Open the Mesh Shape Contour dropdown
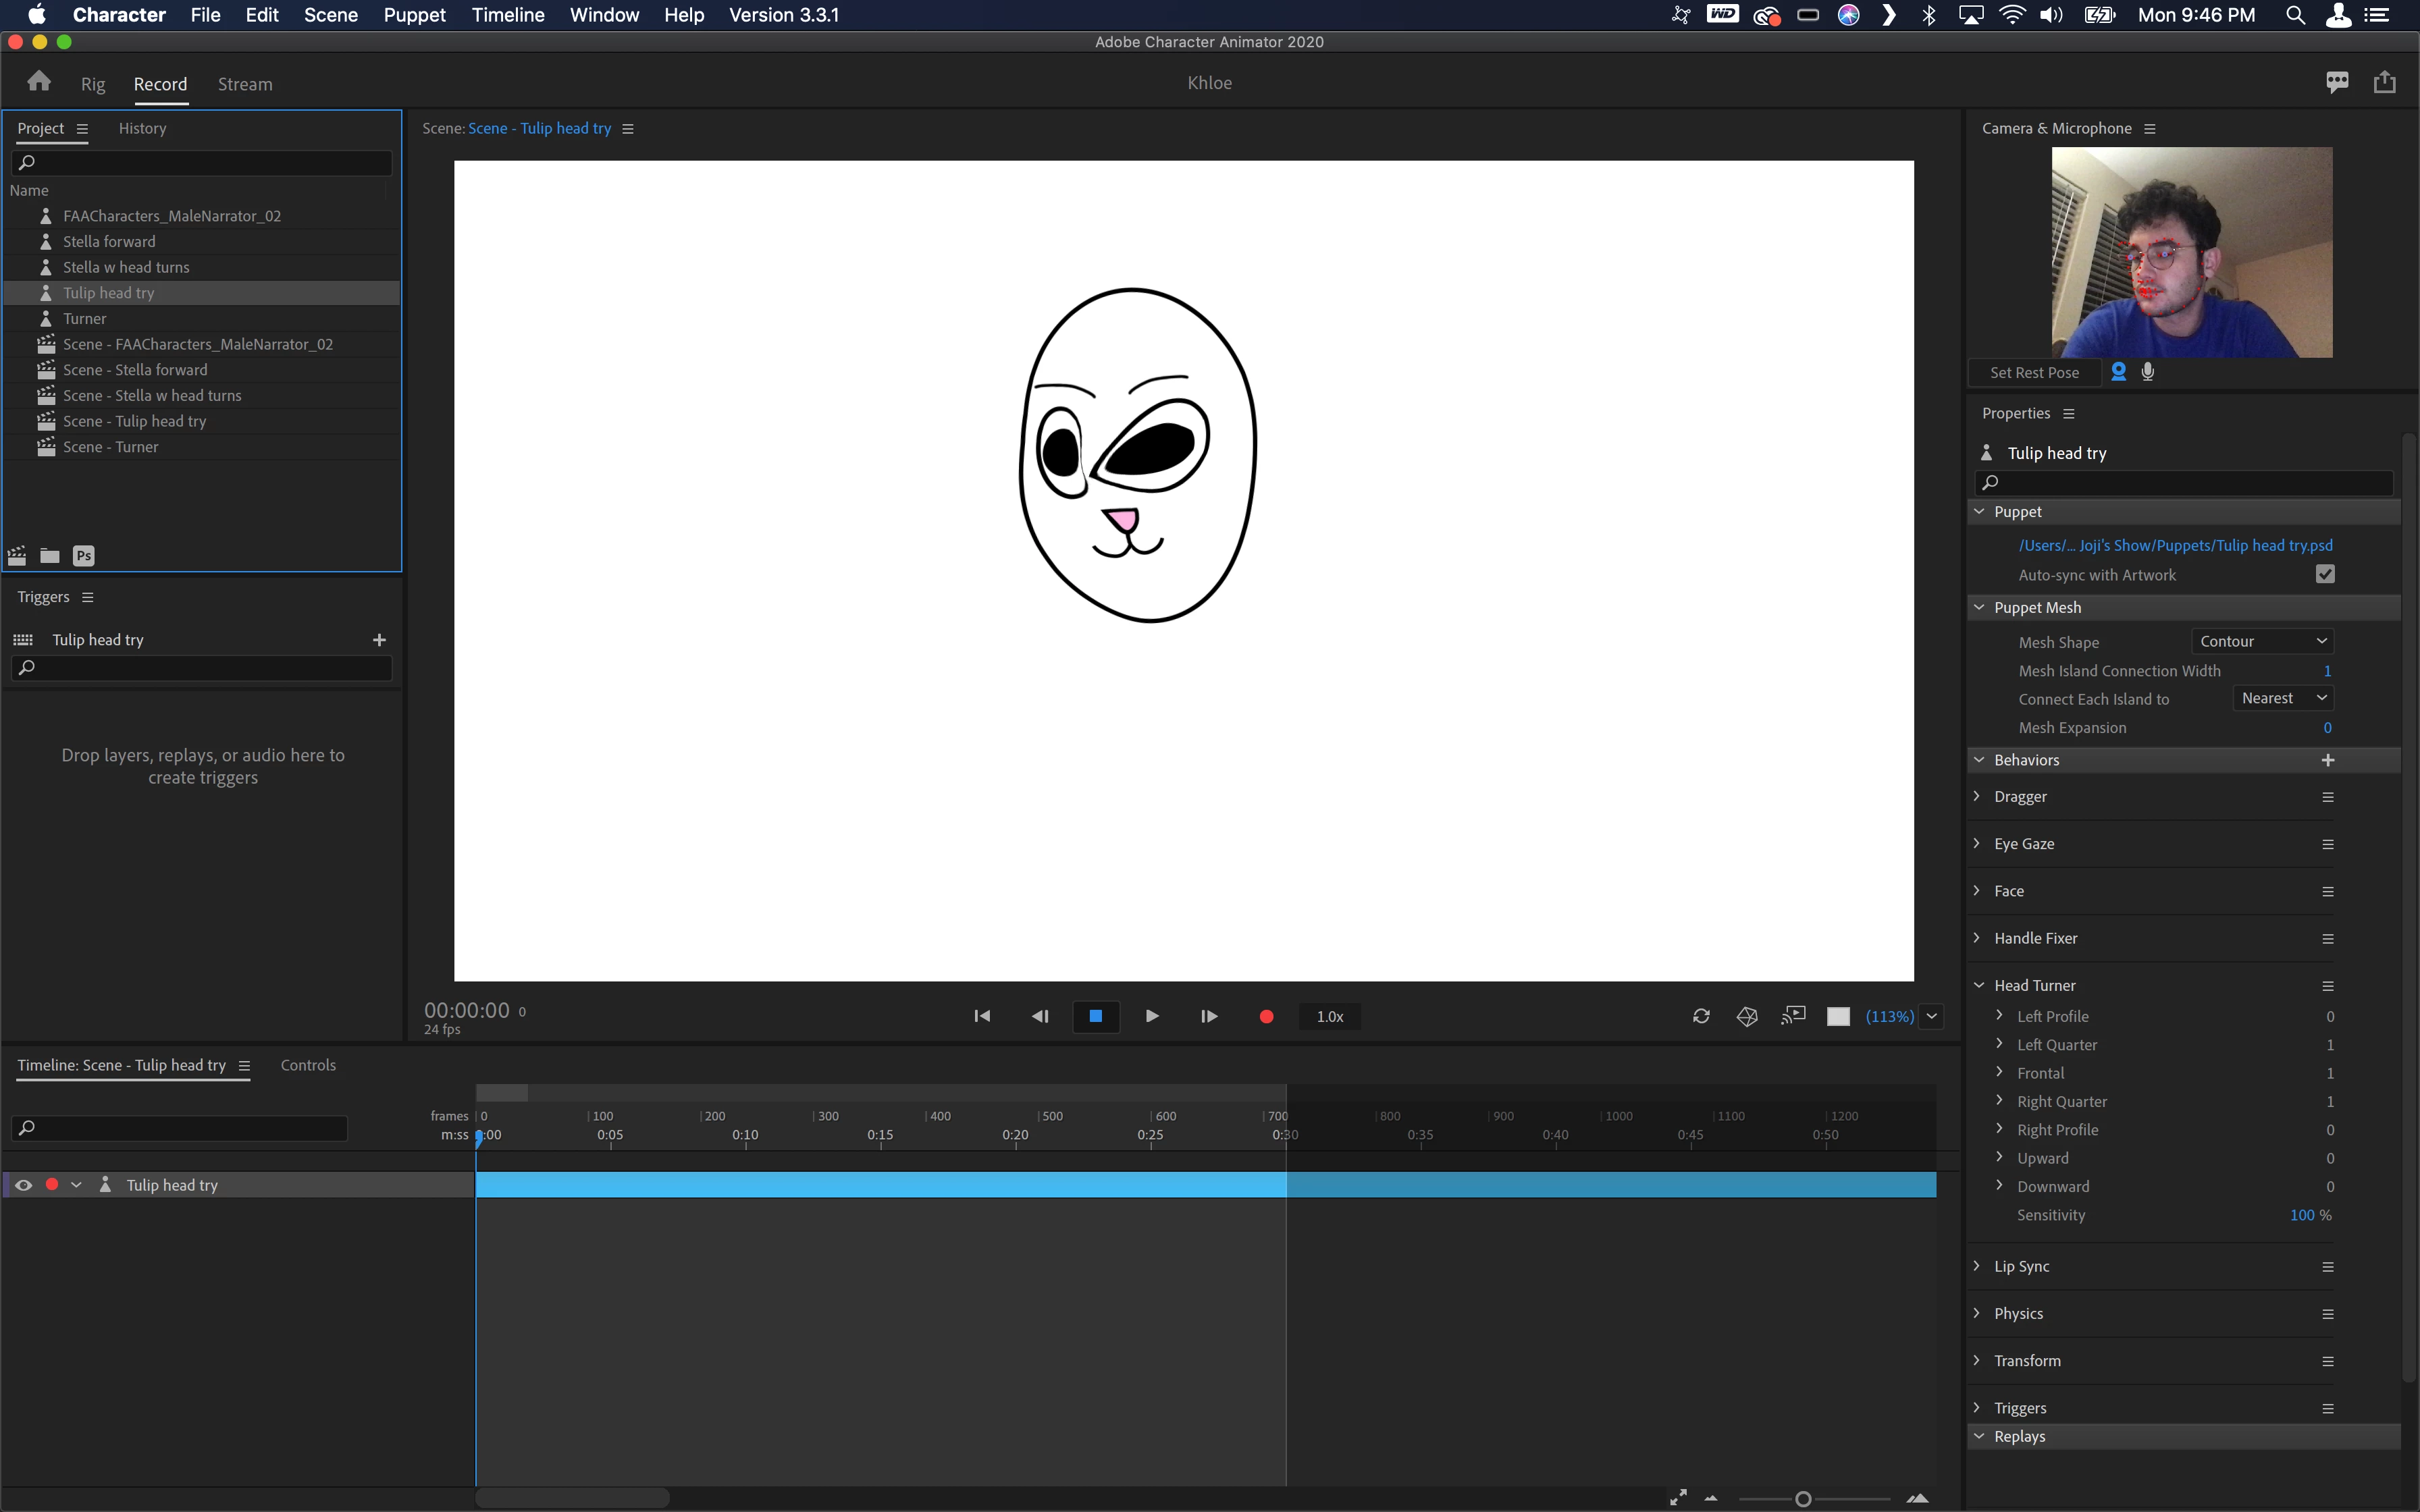 [x=2262, y=641]
